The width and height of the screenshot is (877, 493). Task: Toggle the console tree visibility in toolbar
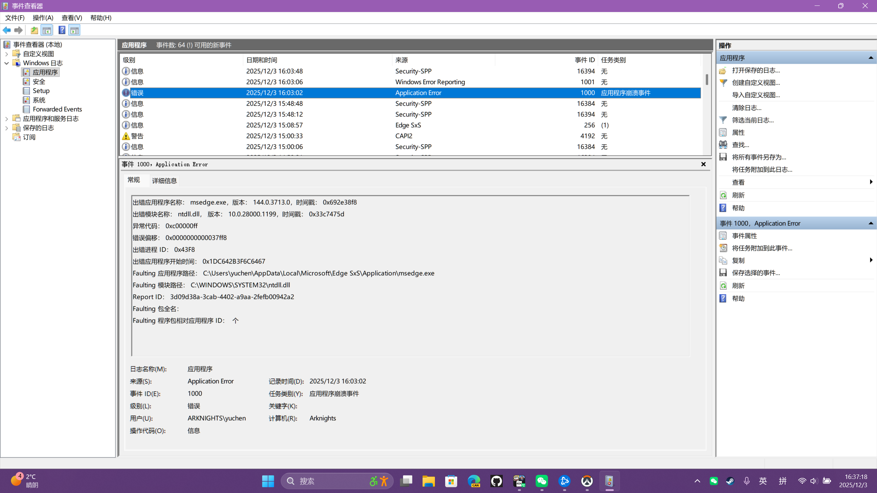[x=47, y=30]
